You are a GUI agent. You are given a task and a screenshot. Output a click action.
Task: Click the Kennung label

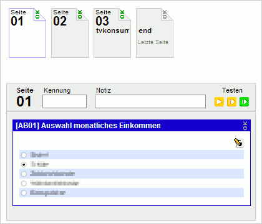click(x=57, y=91)
